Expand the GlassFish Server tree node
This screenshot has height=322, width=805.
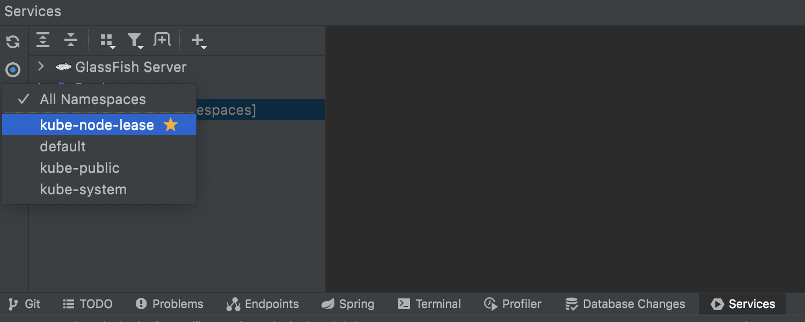tap(41, 67)
